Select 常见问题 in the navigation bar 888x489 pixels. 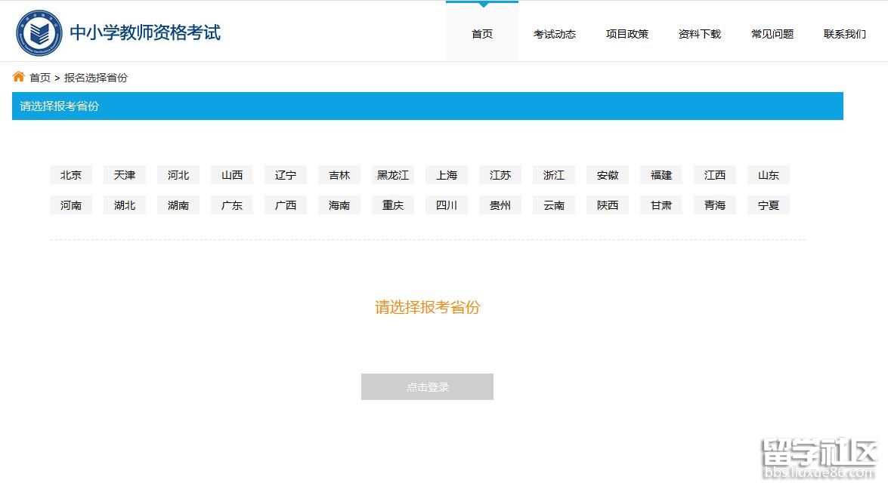772,34
